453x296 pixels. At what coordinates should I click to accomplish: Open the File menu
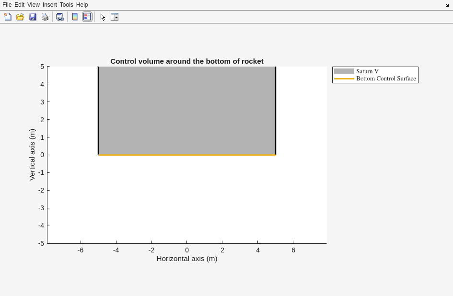click(7, 5)
